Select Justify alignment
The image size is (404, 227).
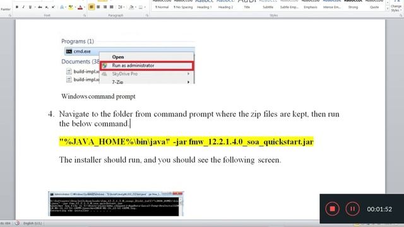click(112, 7)
